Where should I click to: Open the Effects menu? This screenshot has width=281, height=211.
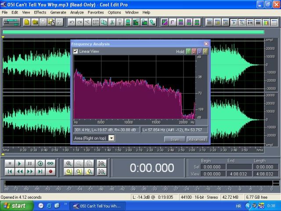click(40, 12)
